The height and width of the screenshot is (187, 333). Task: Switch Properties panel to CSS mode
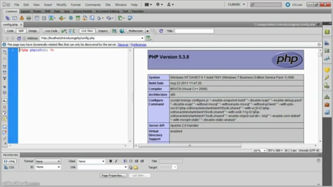10,167
